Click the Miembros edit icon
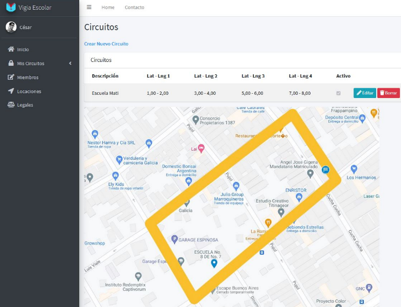The width and height of the screenshot is (401, 307). (x=11, y=78)
